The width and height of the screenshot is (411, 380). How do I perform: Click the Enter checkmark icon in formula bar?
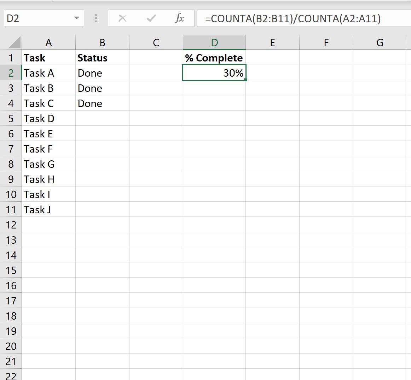(151, 19)
